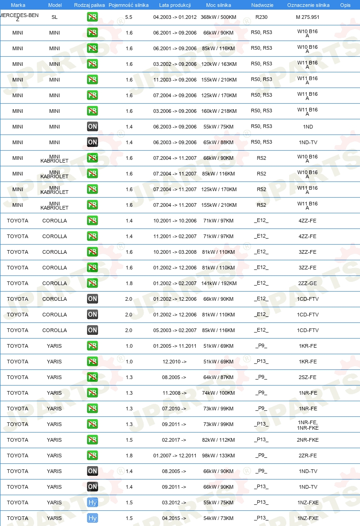Click the Nadwozie column header
The height and width of the screenshot is (526, 360).
262,5
